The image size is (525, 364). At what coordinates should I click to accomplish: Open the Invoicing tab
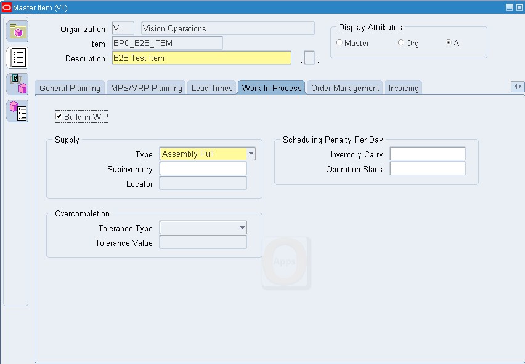(x=403, y=87)
